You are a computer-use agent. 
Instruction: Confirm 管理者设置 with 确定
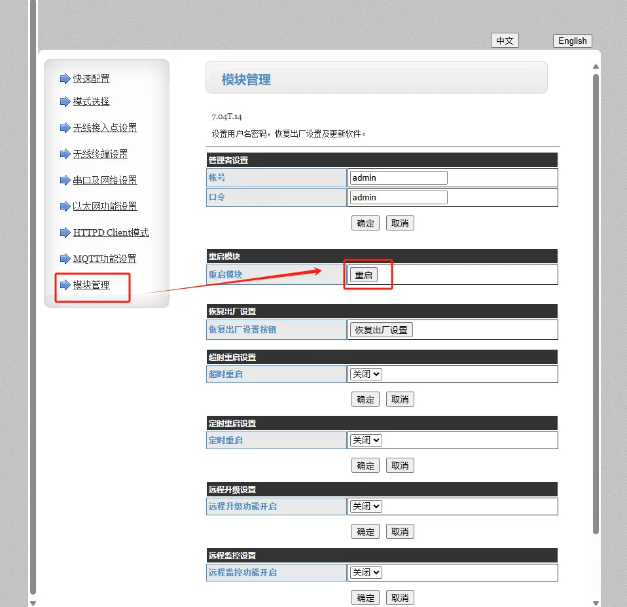[x=365, y=223]
